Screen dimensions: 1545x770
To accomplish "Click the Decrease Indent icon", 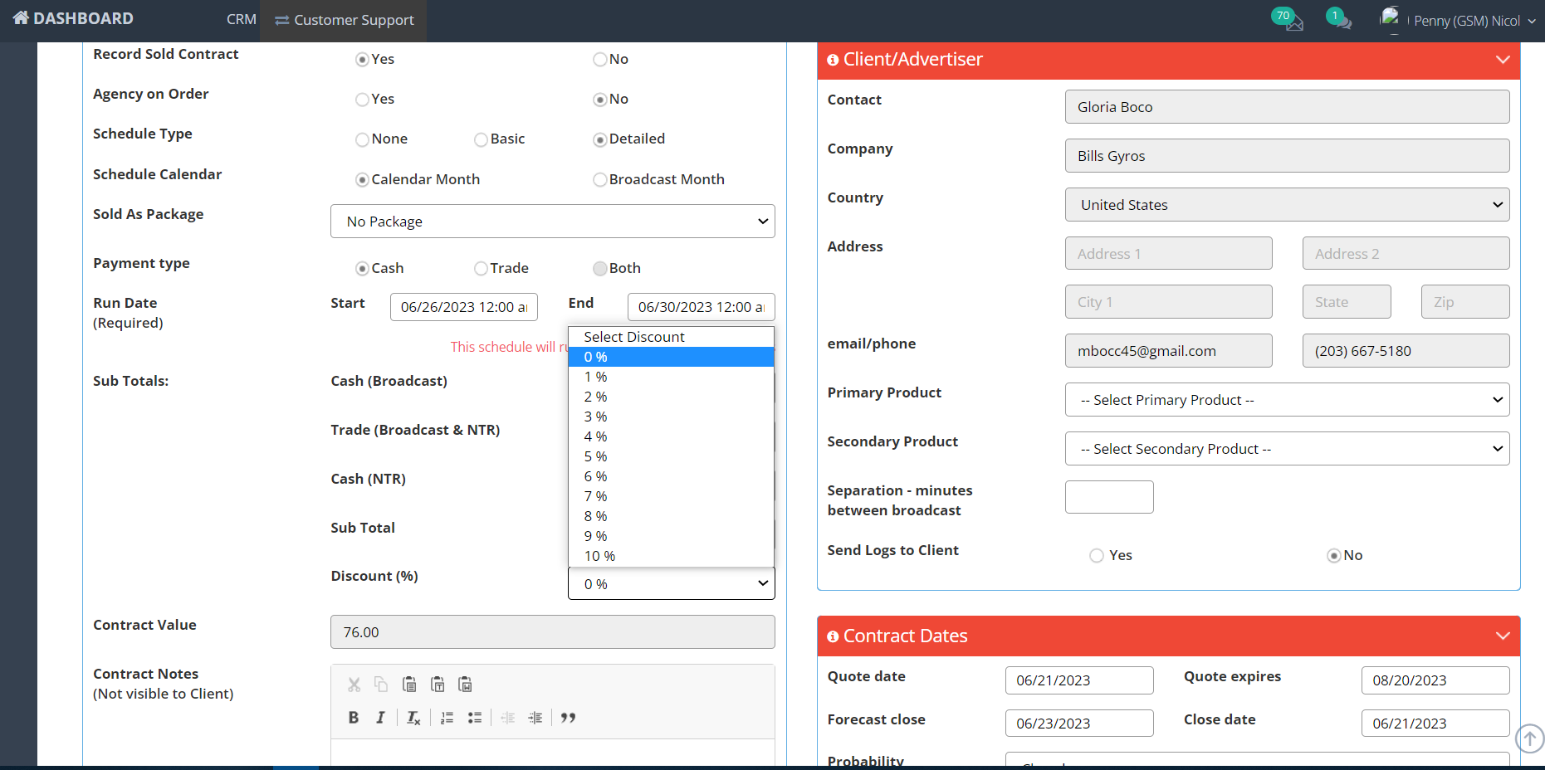I will 508,718.
